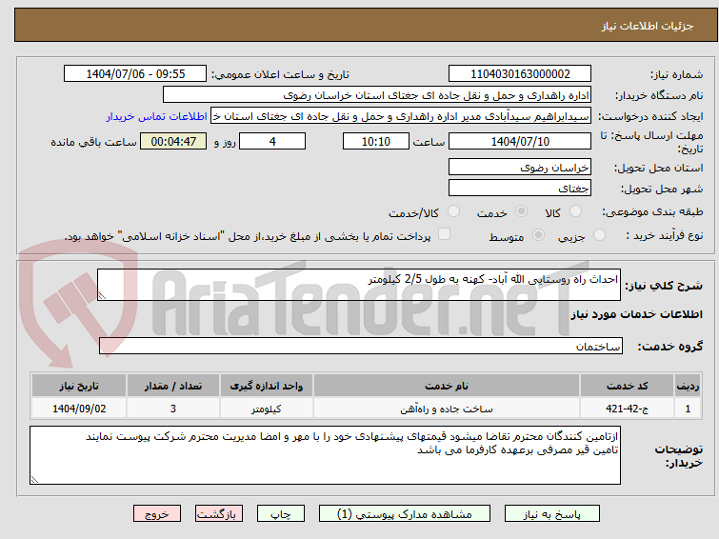The image size is (719, 539).
Task: Click the کد خدمت column header
Action: [627, 386]
